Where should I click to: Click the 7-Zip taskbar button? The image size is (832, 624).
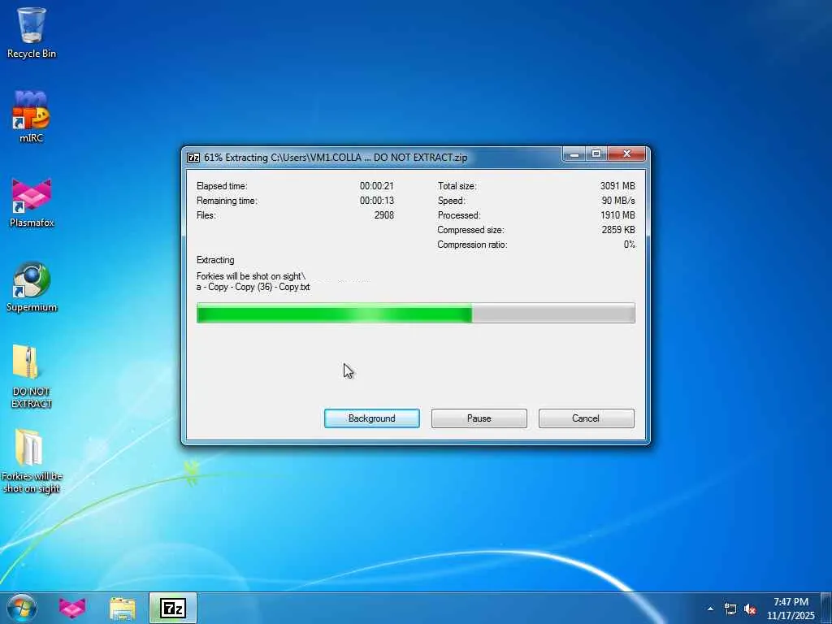click(x=173, y=608)
